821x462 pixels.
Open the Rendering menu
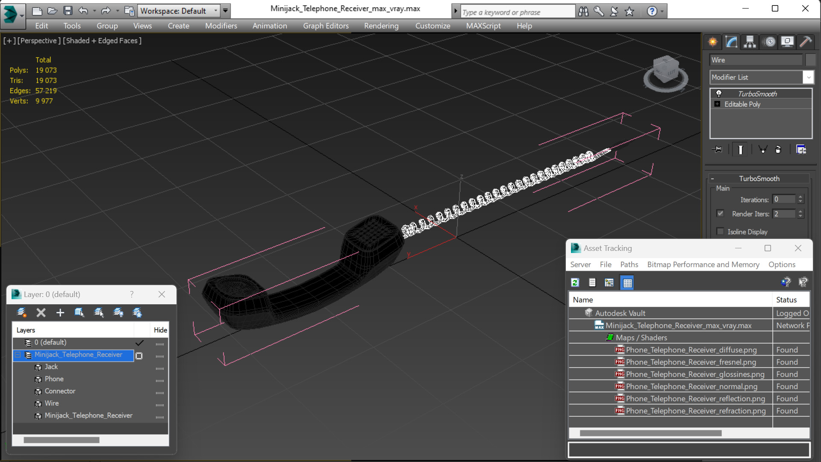point(381,26)
